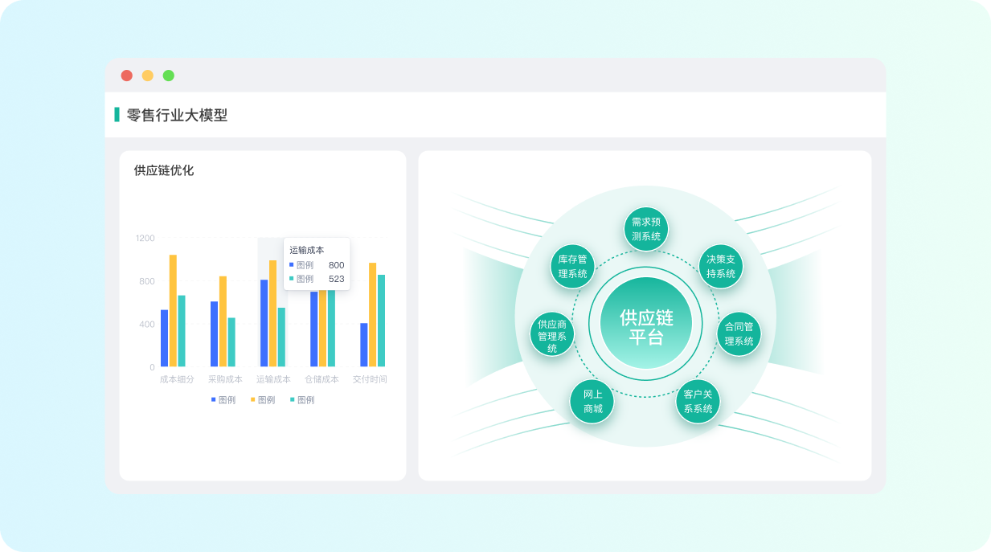Screen dimensions: 991x552
Task: Toggle the blue 图例 series in chart legend
Action: 223,399
